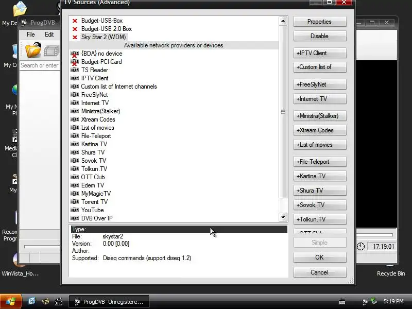The height and width of the screenshot is (309, 412).
Task: Click the device icon beside DVB Over IP
Action: pos(75,218)
